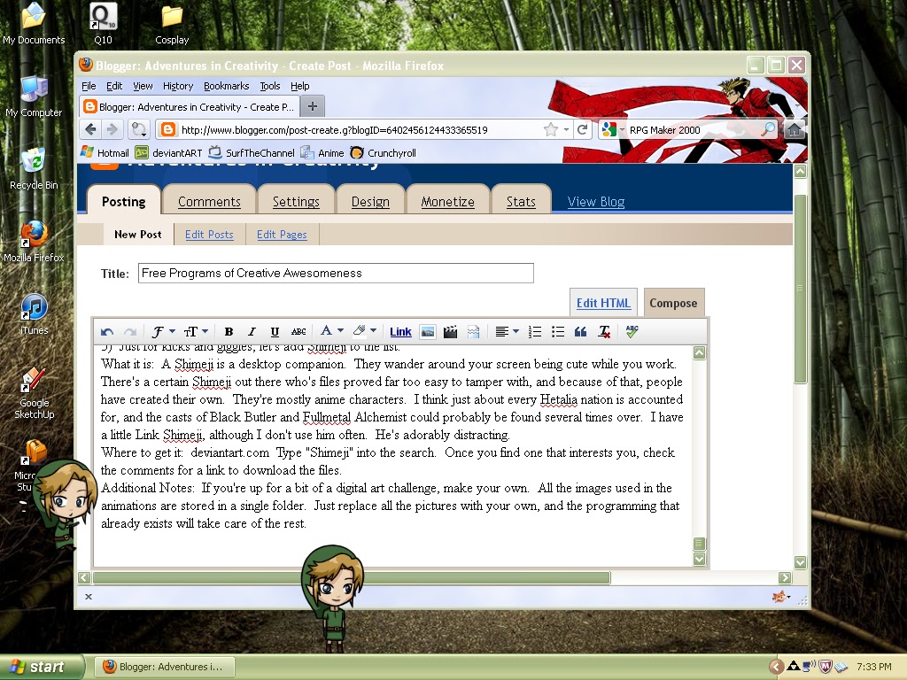This screenshot has width=907, height=680.
Task: Click the page horizontal scrollbar thumb
Action: coord(352,577)
